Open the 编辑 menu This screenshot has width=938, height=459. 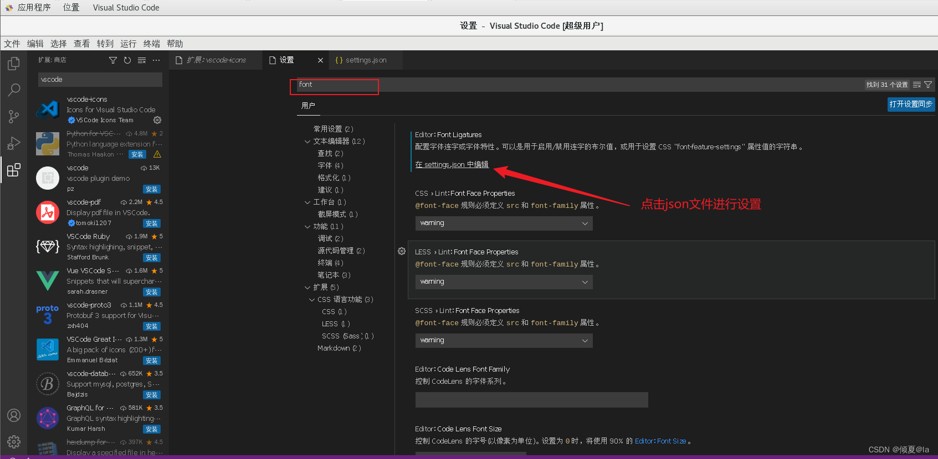(35, 44)
